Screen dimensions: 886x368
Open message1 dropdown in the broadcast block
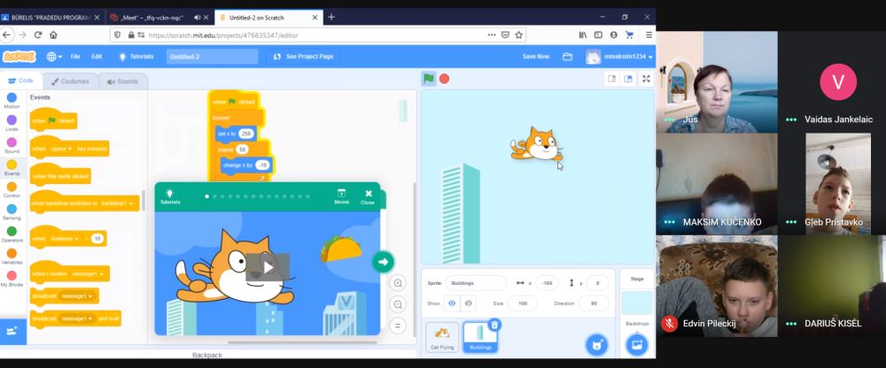77,296
